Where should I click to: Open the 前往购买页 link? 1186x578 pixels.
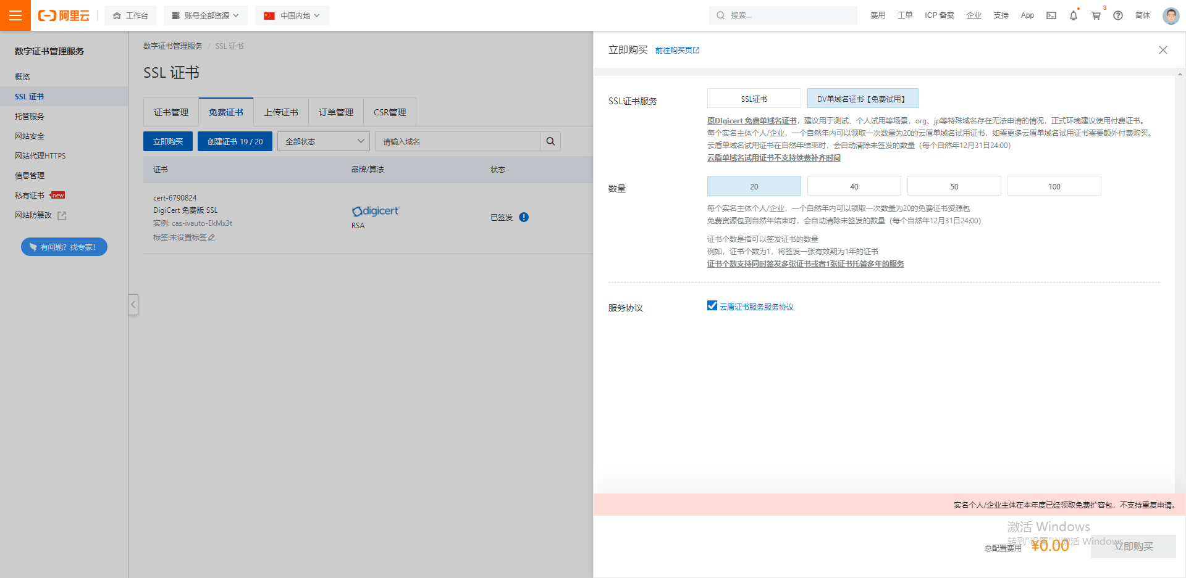(678, 51)
